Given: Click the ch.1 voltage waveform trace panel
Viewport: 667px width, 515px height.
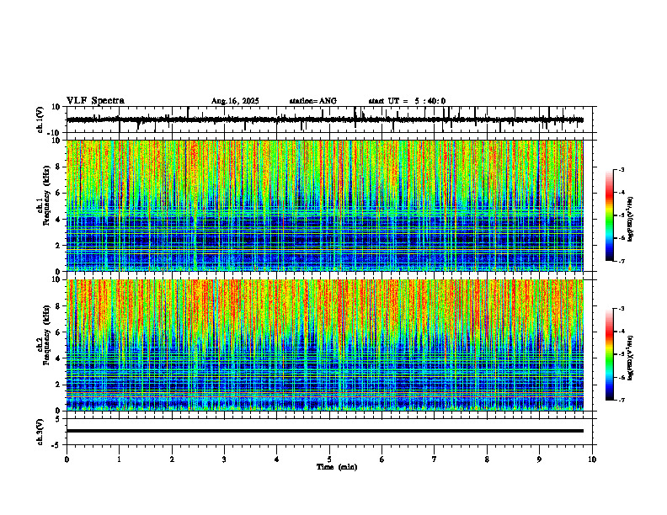Looking at the screenshot, I should pyautogui.click(x=331, y=119).
